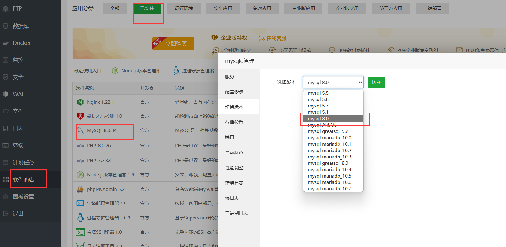This screenshot has height=247, width=506.
Task: Click the Docker whale icon
Action: click(x=5, y=43)
